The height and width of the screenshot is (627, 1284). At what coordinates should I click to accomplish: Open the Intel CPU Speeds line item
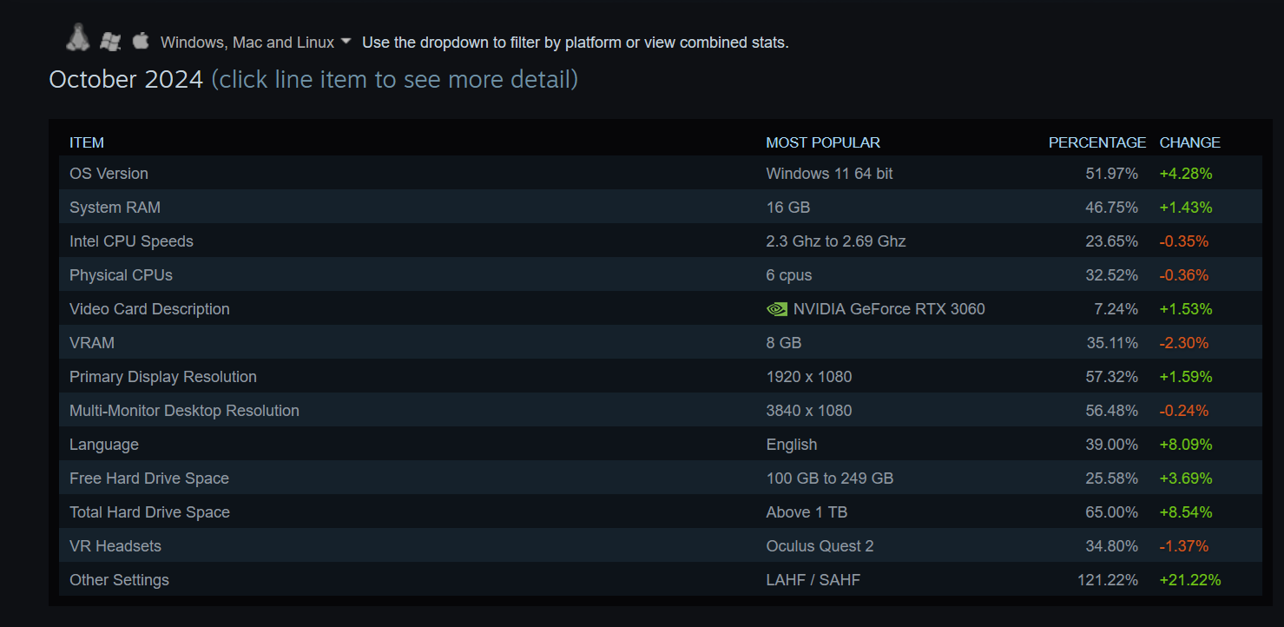660,241
